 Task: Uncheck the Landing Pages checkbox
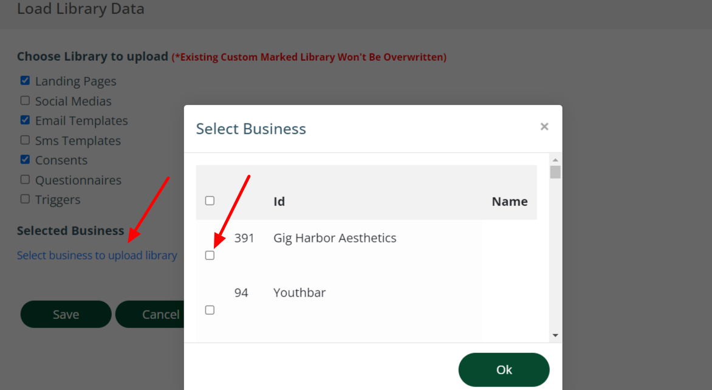click(25, 81)
